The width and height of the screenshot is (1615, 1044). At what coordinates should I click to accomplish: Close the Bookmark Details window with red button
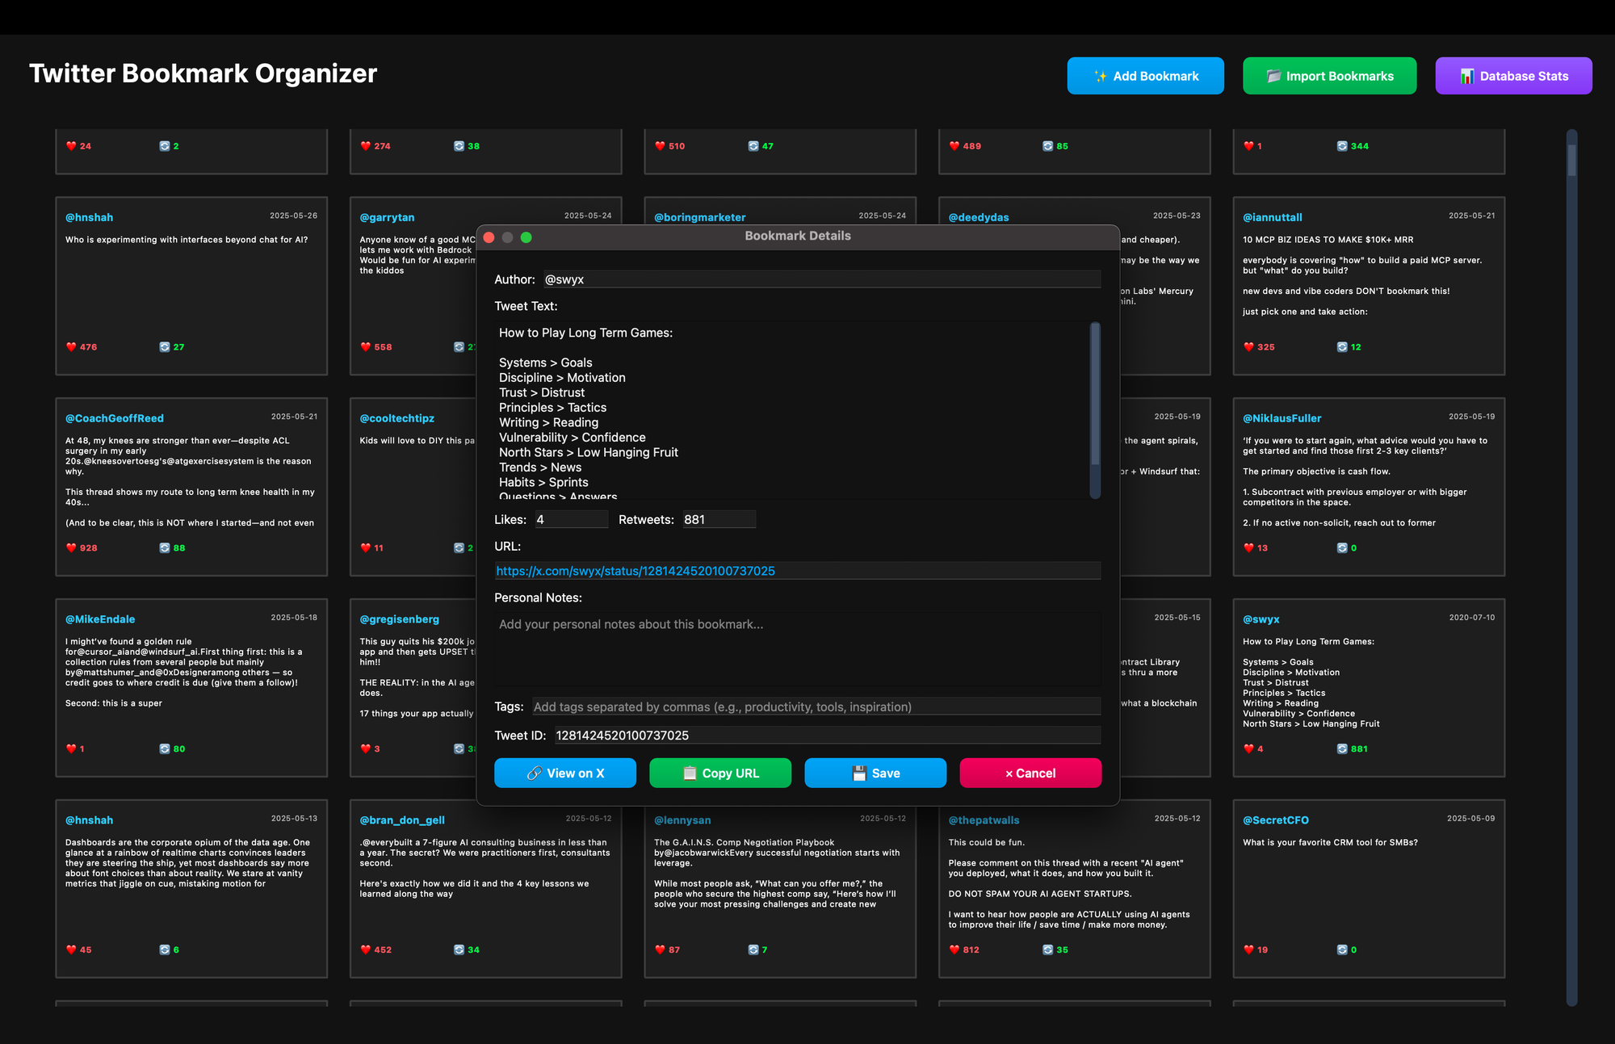(489, 237)
